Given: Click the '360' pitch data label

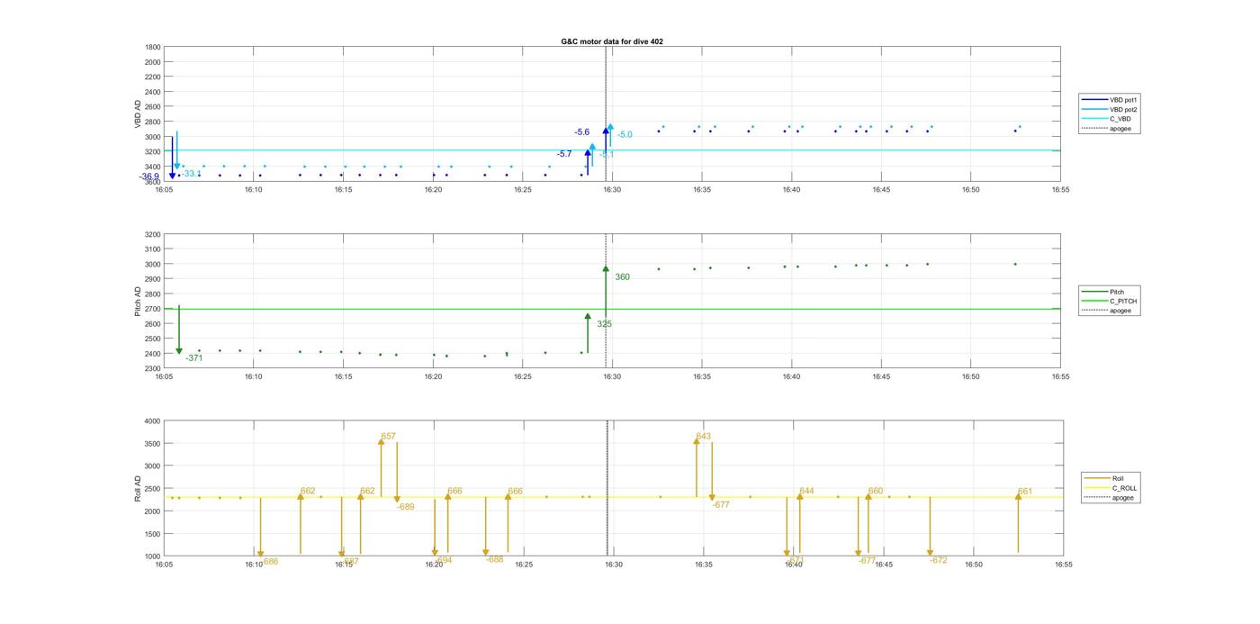Looking at the screenshot, I should [622, 277].
